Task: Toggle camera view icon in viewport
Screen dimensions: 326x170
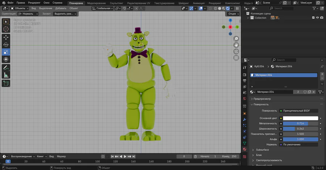Action: click(236, 51)
